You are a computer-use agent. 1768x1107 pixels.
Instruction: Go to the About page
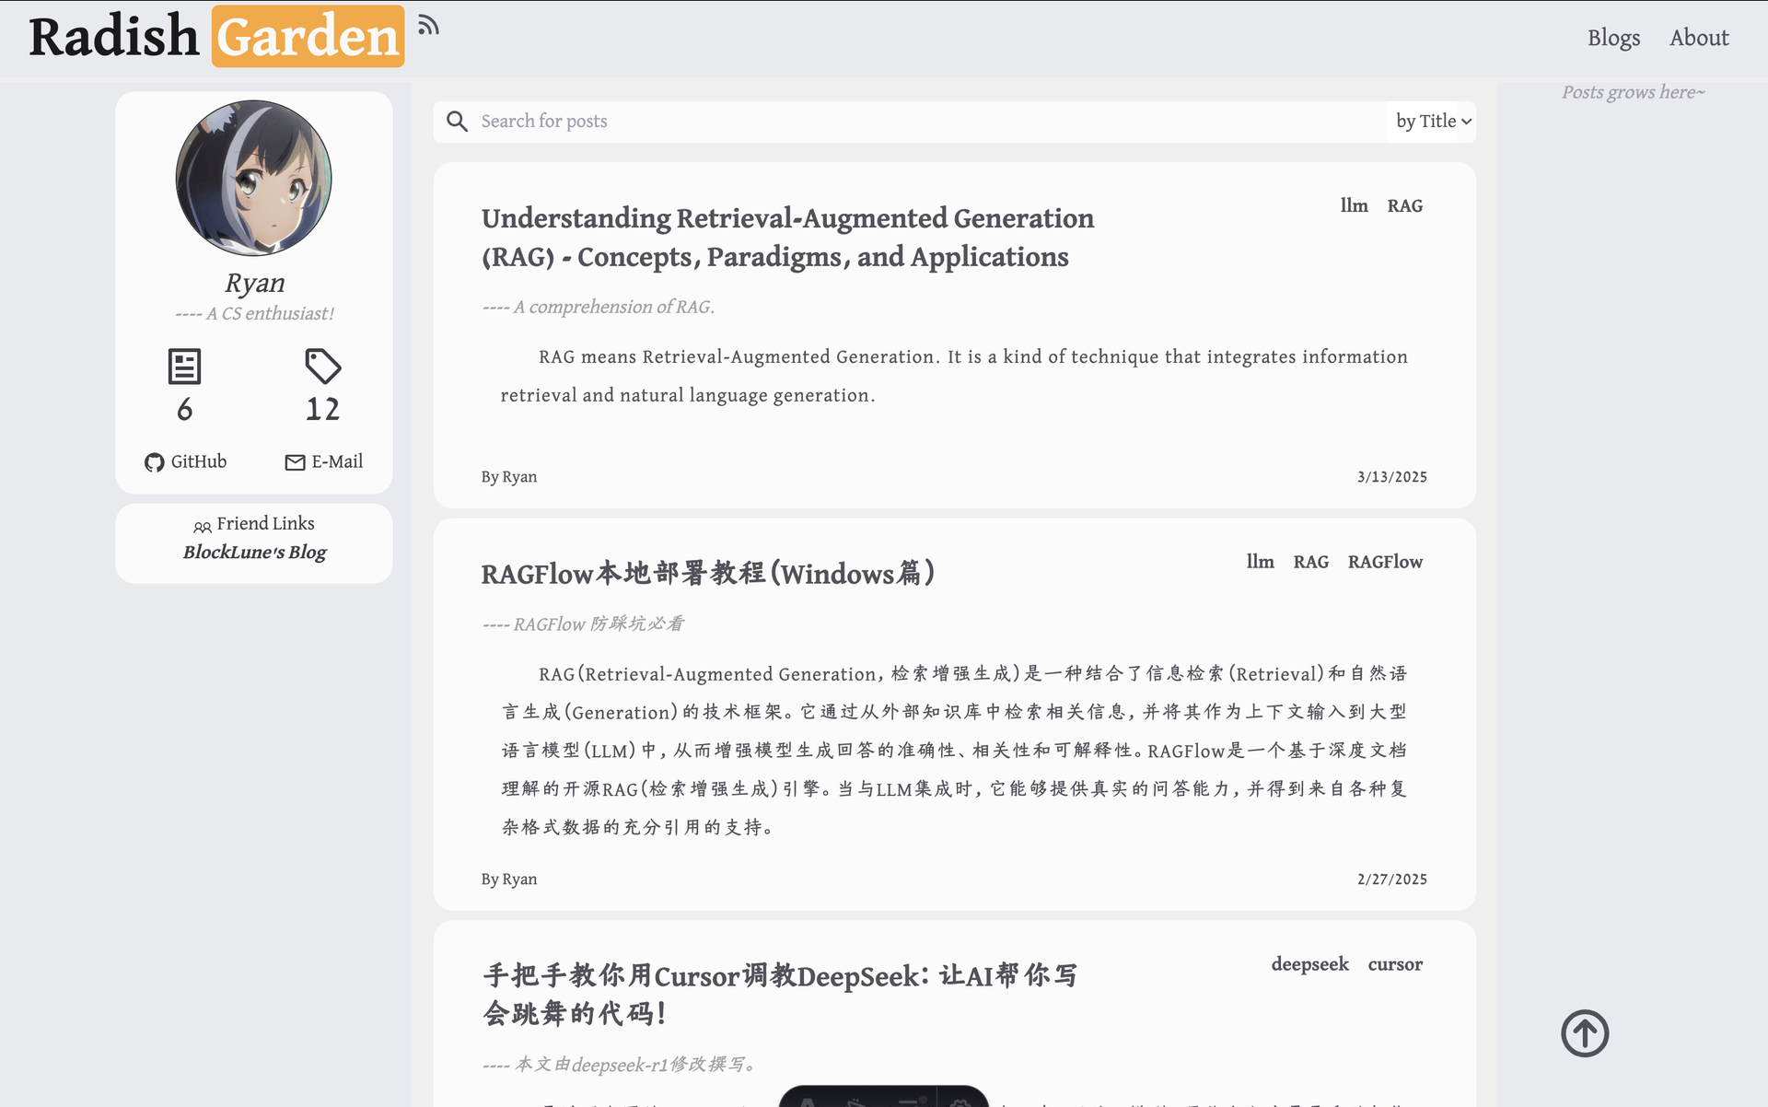(1699, 38)
